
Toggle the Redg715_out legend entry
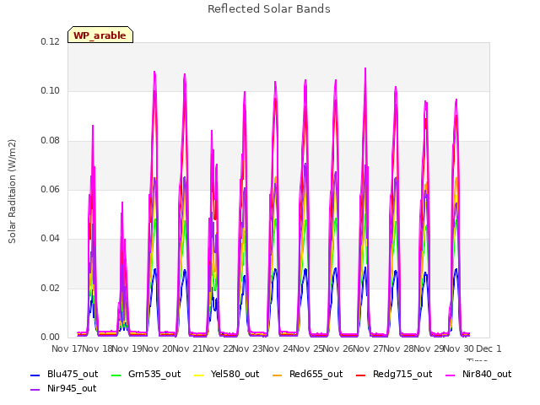(x=394, y=375)
